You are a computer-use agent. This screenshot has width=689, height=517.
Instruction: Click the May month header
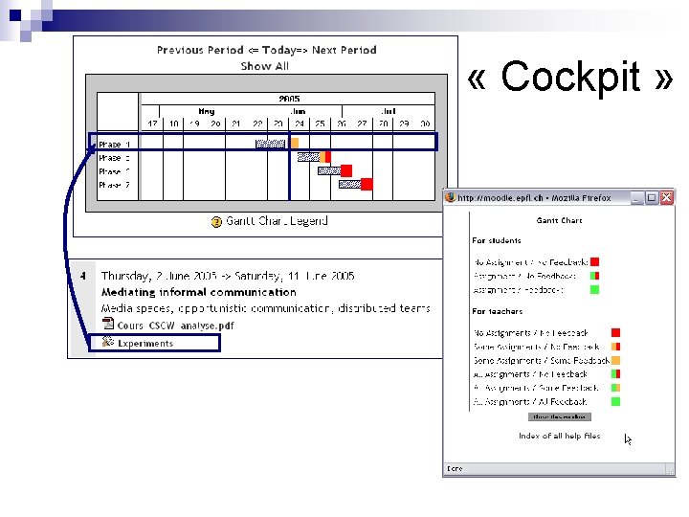206,111
